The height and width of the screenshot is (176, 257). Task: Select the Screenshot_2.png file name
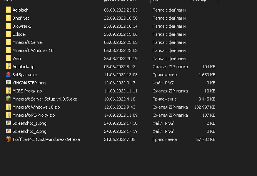coord(29,131)
